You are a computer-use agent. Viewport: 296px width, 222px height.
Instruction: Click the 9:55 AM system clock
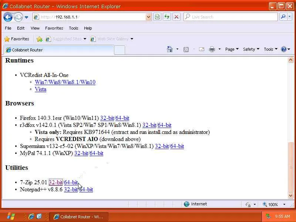tap(282, 216)
